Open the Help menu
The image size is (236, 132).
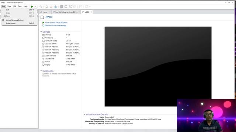click(25, 6)
